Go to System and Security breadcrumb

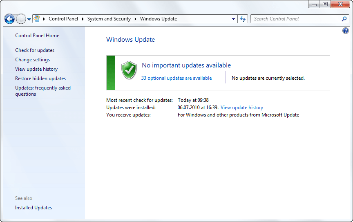click(x=109, y=19)
